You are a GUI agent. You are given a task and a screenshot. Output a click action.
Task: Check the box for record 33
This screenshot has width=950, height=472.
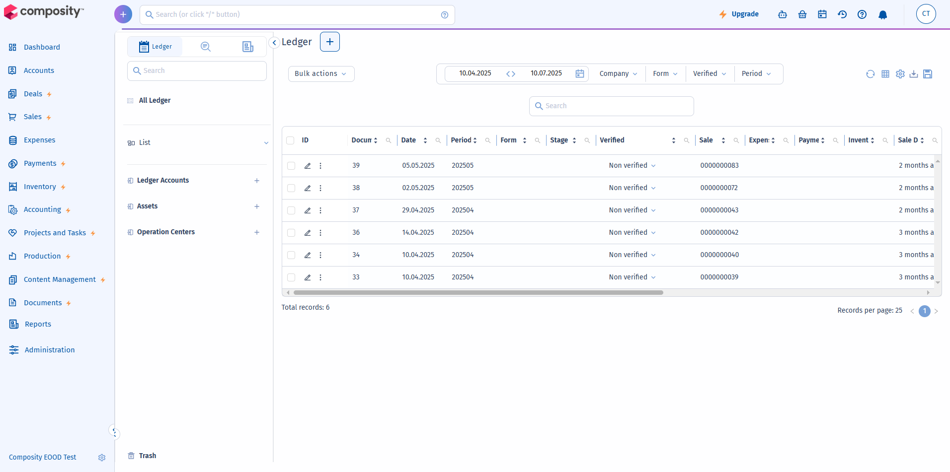click(x=291, y=277)
